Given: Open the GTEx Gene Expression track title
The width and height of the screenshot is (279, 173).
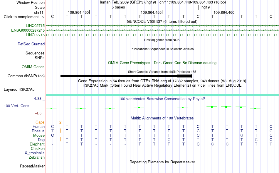Looking at the screenshot, I should pos(162,81).
